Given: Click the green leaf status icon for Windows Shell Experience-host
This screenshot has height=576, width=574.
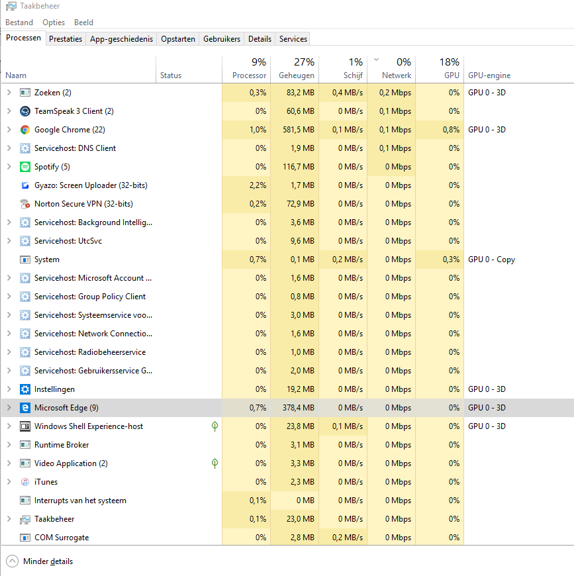Looking at the screenshot, I should tap(215, 426).
